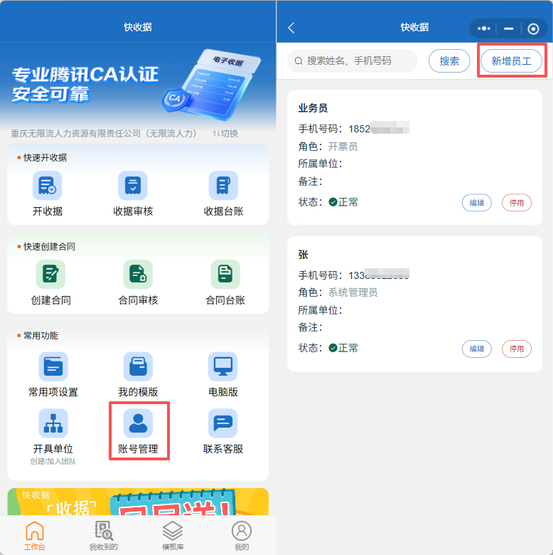
Task: Click the yellow 快收据 promotional banner
Action: tap(138, 502)
